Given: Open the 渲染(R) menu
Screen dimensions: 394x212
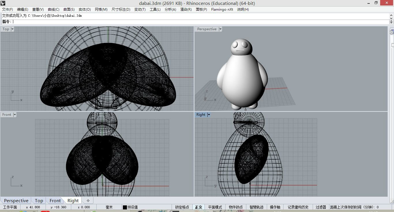Looking at the screenshot, I should (186, 10).
